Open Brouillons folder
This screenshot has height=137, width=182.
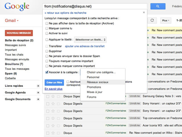pos(14,64)
